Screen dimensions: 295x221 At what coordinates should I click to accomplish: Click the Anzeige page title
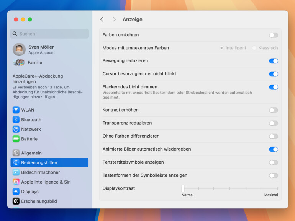[133, 19]
